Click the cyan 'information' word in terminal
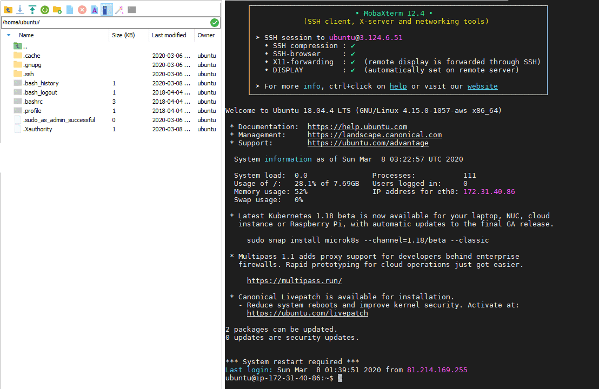The height and width of the screenshot is (389, 599). click(288, 159)
